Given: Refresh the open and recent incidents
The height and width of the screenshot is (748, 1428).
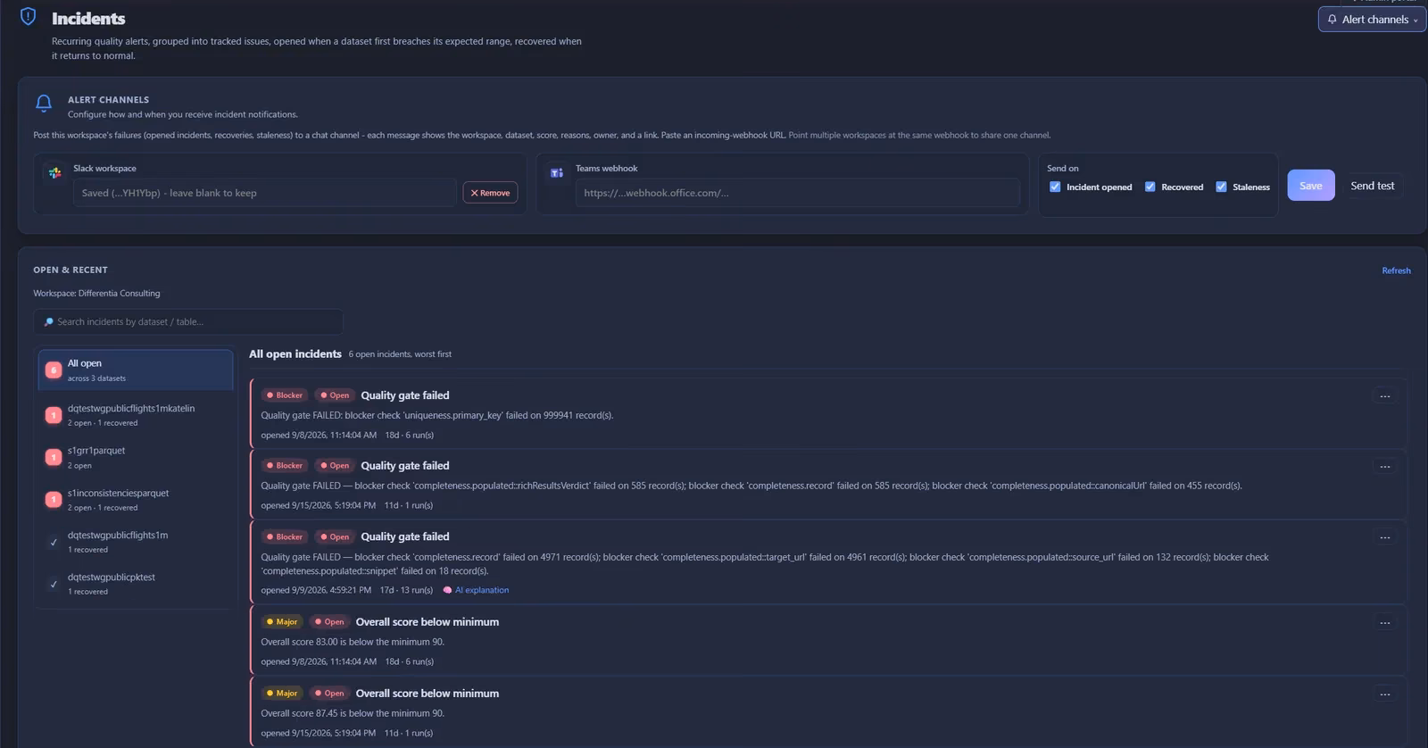Looking at the screenshot, I should click(1396, 270).
